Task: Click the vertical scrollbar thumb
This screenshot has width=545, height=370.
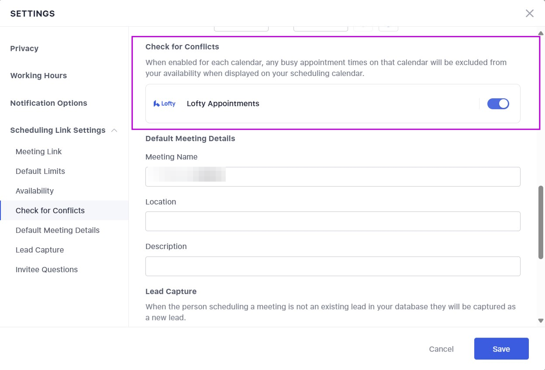Action: pyautogui.click(x=541, y=222)
